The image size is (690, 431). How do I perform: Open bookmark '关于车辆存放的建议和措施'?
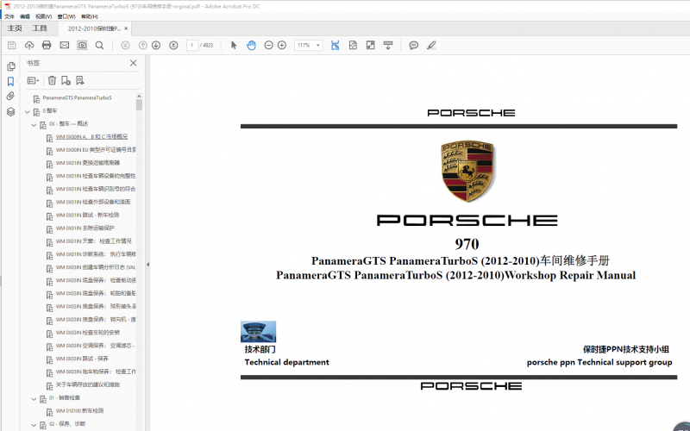click(88, 384)
